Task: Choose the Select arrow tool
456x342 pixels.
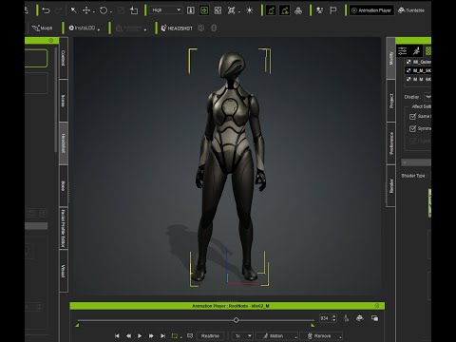Action: pos(73,10)
